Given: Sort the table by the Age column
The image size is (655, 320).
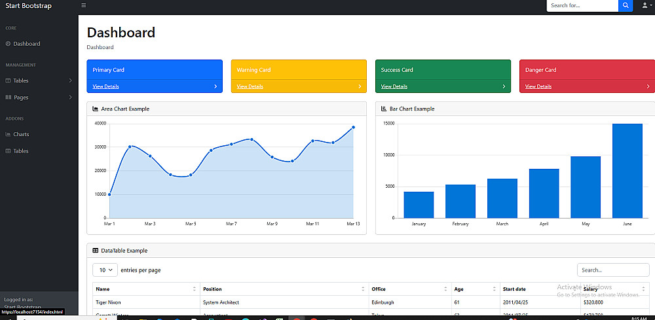Looking at the screenshot, I should point(476,289).
